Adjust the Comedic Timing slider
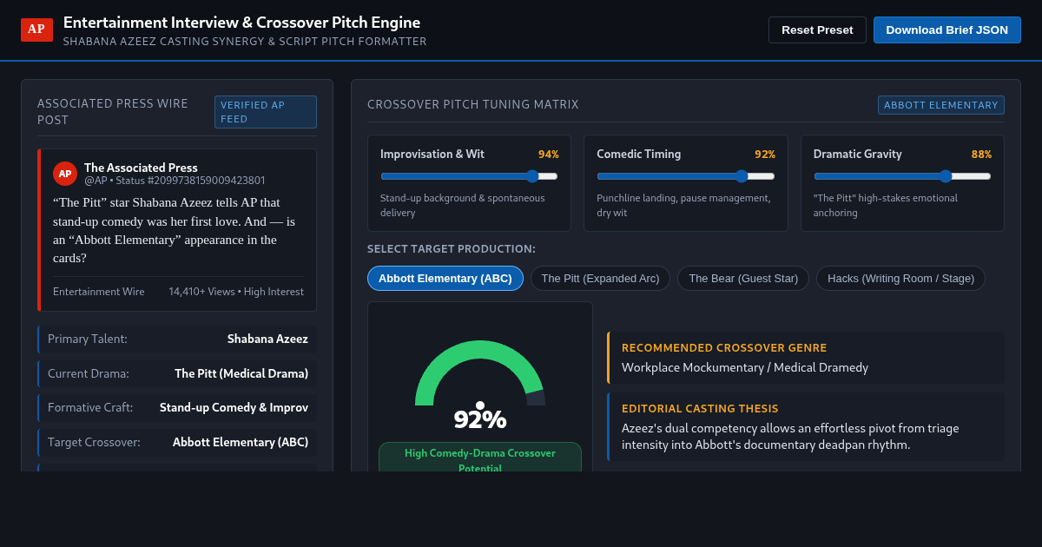1042x547 pixels. (x=686, y=176)
